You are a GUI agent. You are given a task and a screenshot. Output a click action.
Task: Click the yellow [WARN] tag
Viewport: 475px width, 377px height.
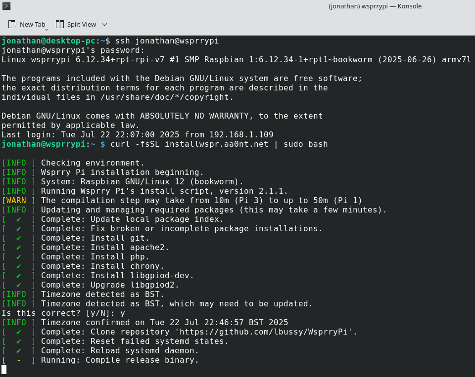coord(18,200)
